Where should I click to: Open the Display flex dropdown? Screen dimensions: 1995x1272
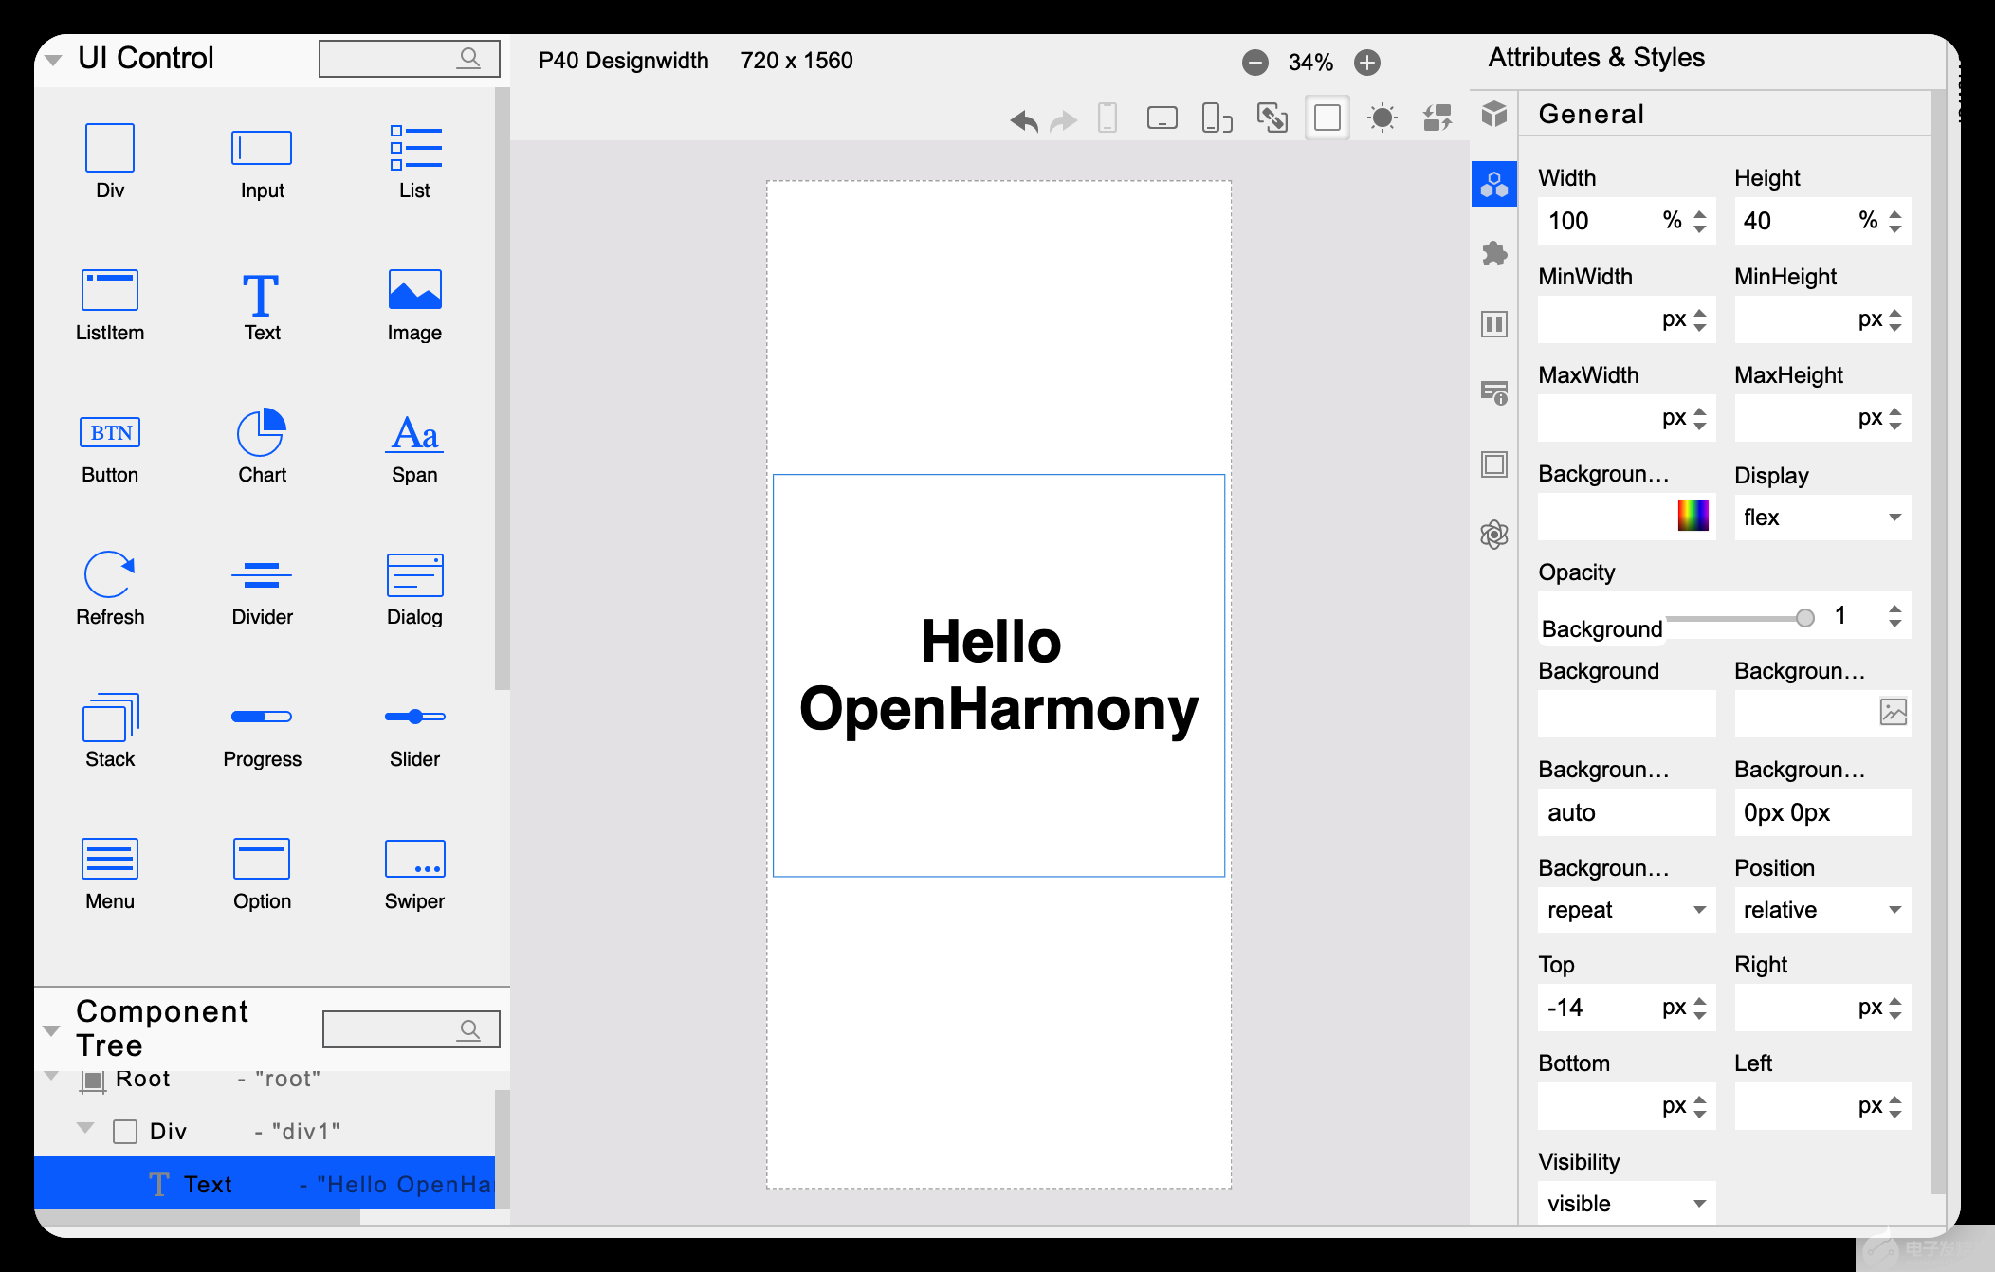(x=1821, y=518)
